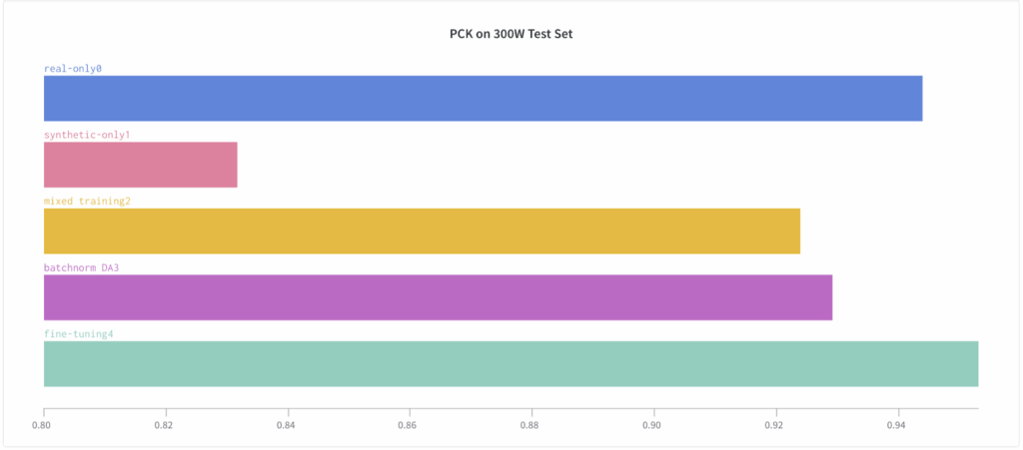Click the 0.94 axis tick label
The image size is (1023, 450).
pyautogui.click(x=896, y=425)
